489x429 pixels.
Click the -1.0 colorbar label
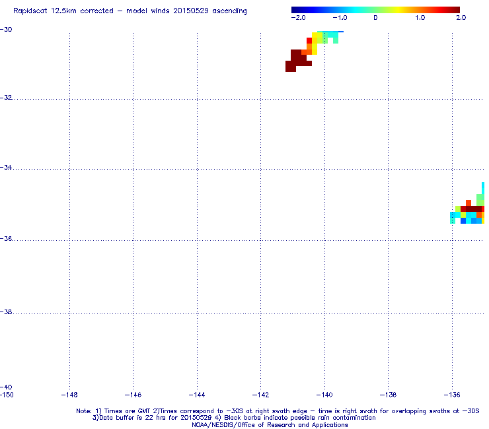pyautogui.click(x=340, y=18)
